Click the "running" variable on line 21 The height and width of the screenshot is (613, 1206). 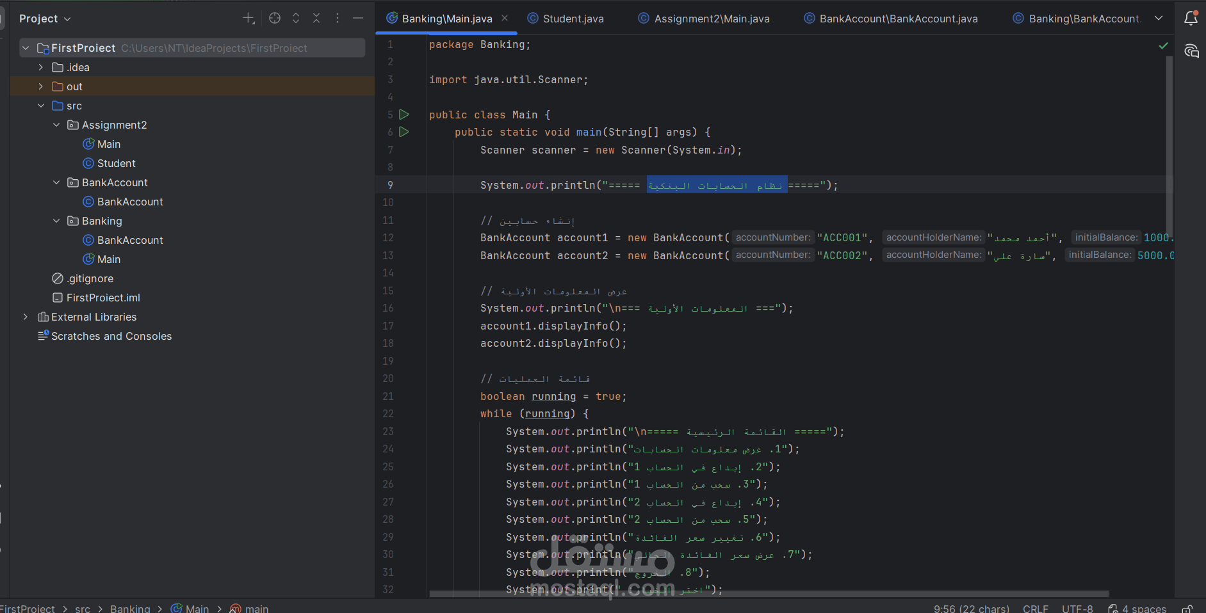point(553,397)
